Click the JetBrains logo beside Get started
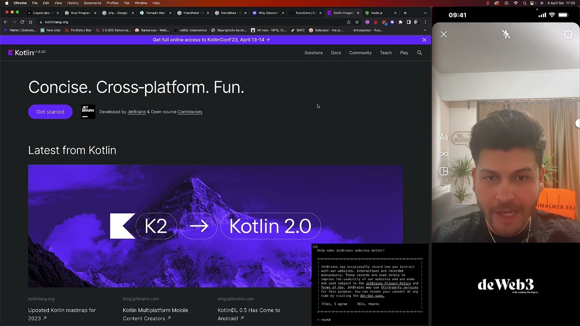The height and width of the screenshot is (326, 580). (88, 111)
